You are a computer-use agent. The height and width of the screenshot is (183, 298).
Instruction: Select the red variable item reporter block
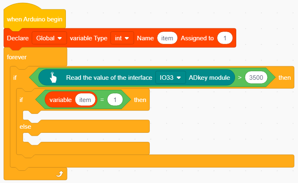(x=71, y=100)
